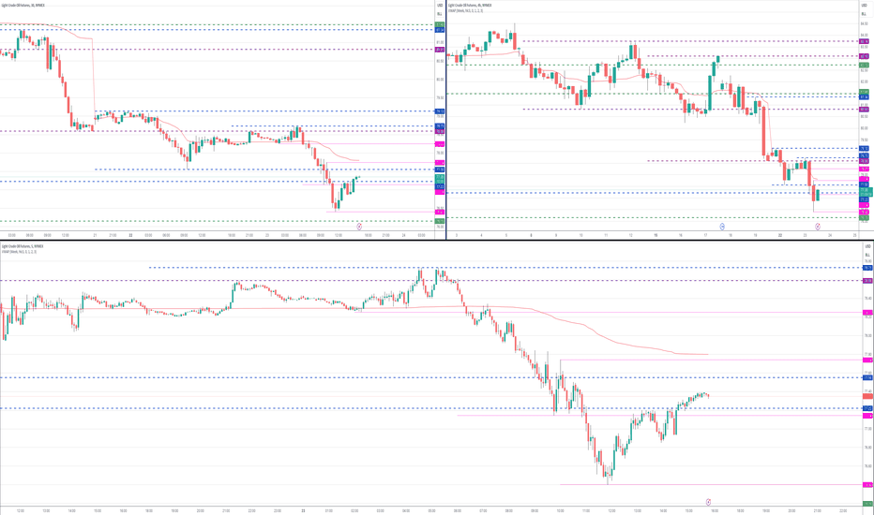Click the blue 79.13 price label in 4h chart
The image size is (874, 515).
coord(864,149)
